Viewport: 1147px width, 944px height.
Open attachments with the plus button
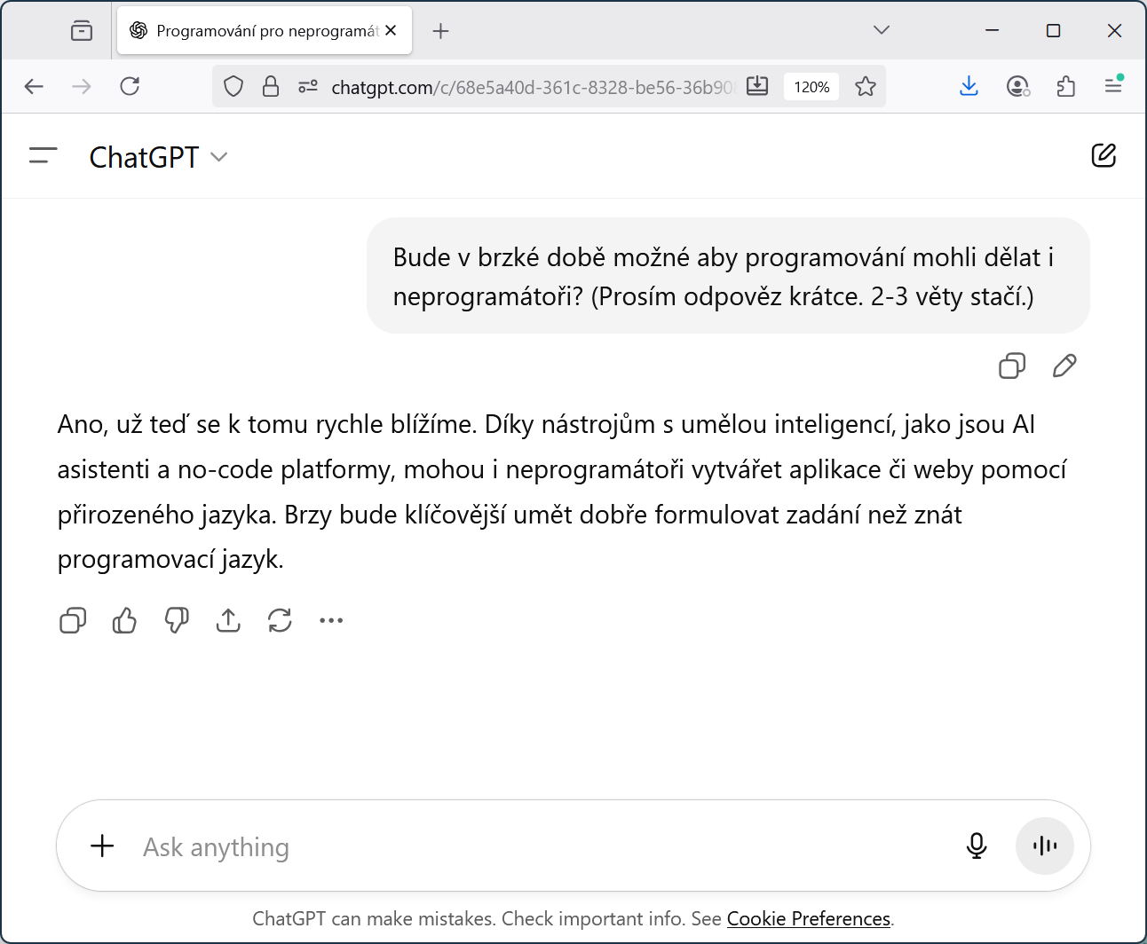pyautogui.click(x=103, y=846)
